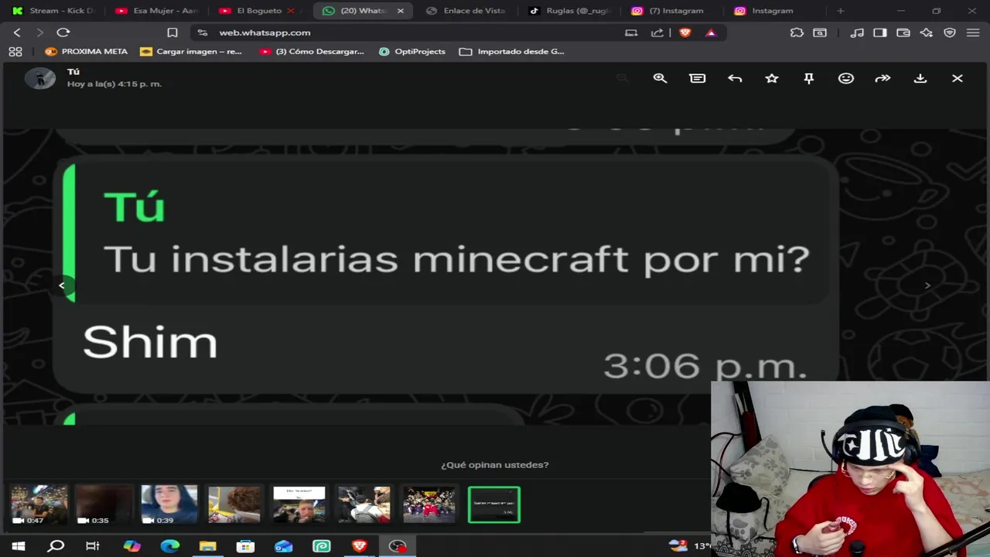
Task: React with emoji to the media
Action: (846, 78)
